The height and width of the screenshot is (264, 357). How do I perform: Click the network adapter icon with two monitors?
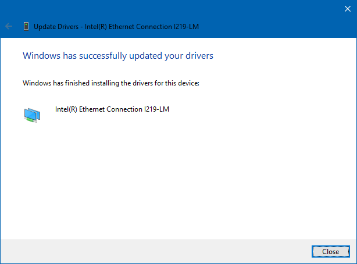(x=33, y=115)
